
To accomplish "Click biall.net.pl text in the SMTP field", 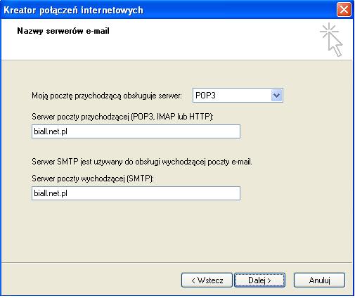I will [51, 193].
